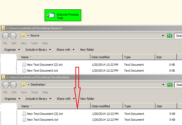
Task: Open Include in library in Destination window
Action: point(38,99)
